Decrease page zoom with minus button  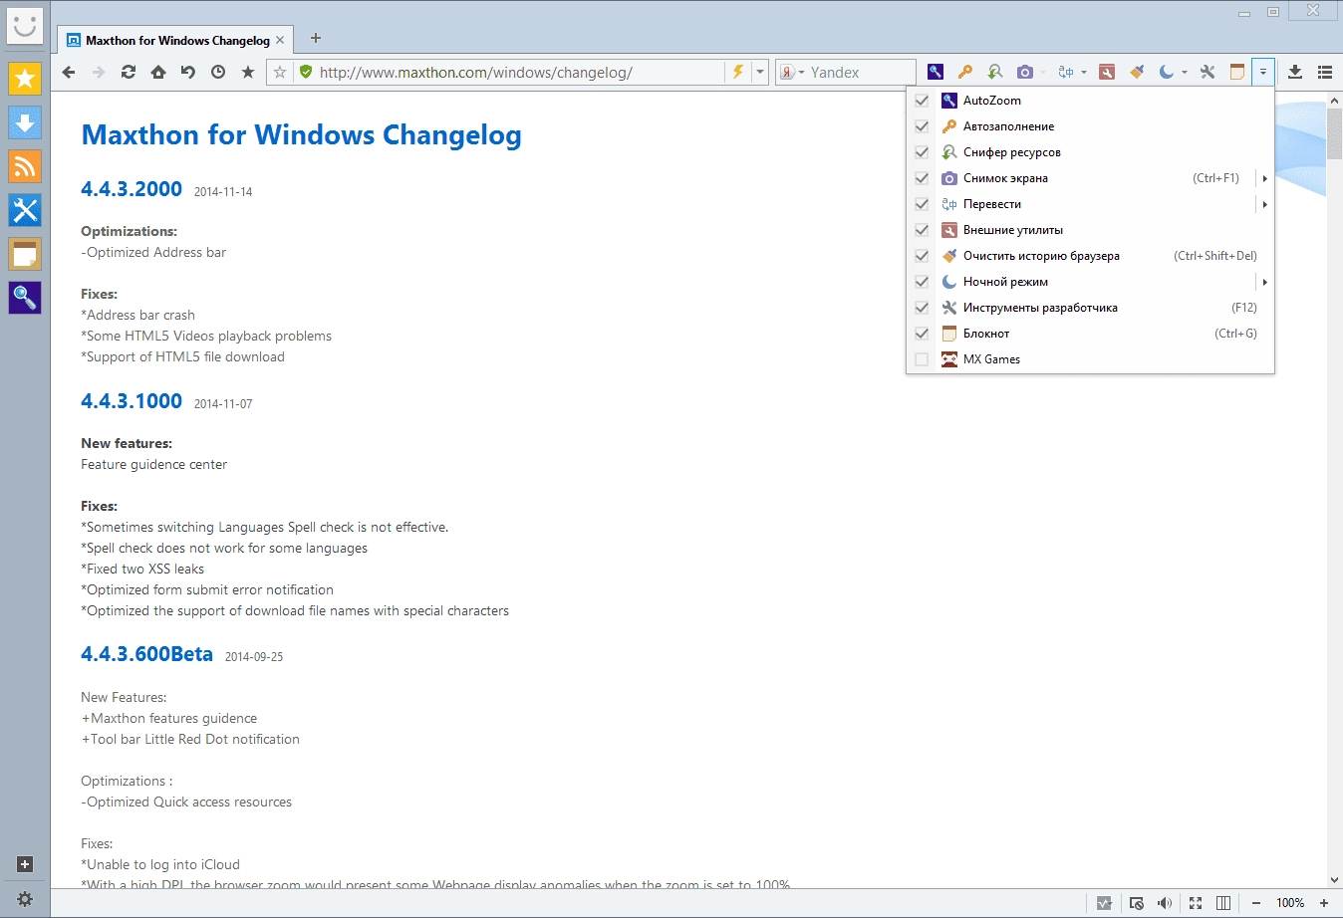pyautogui.click(x=1256, y=903)
